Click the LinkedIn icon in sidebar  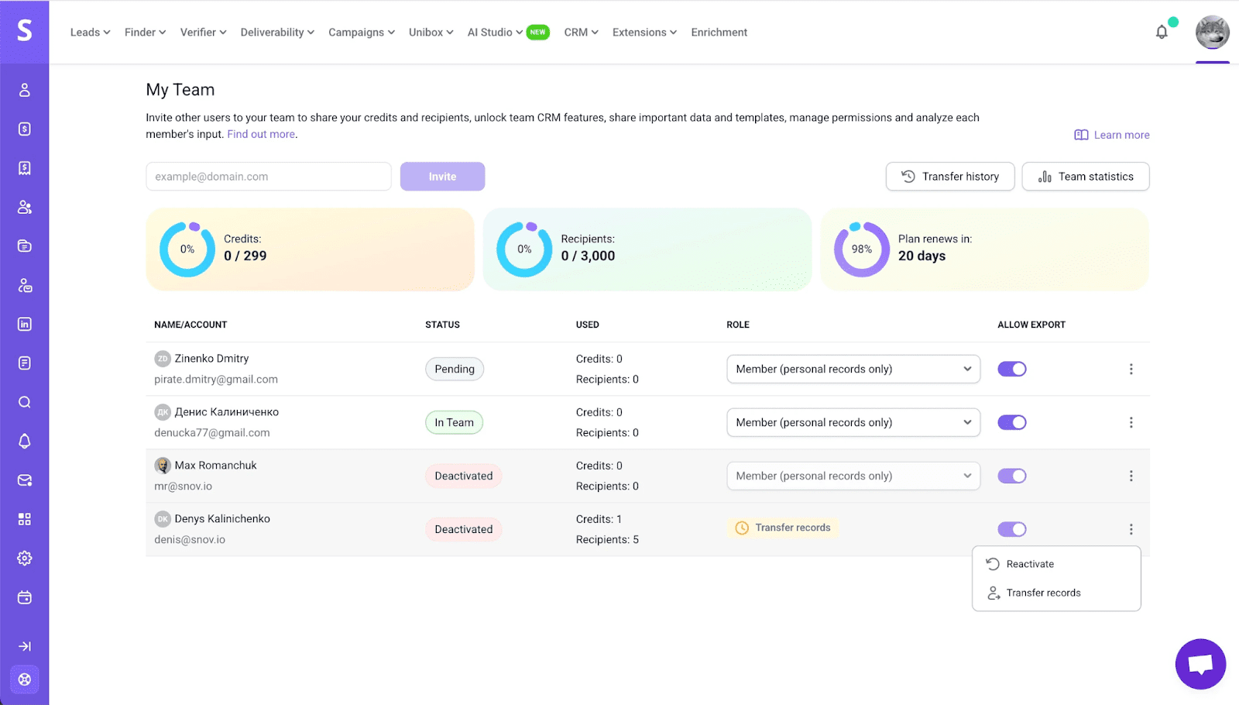click(25, 324)
